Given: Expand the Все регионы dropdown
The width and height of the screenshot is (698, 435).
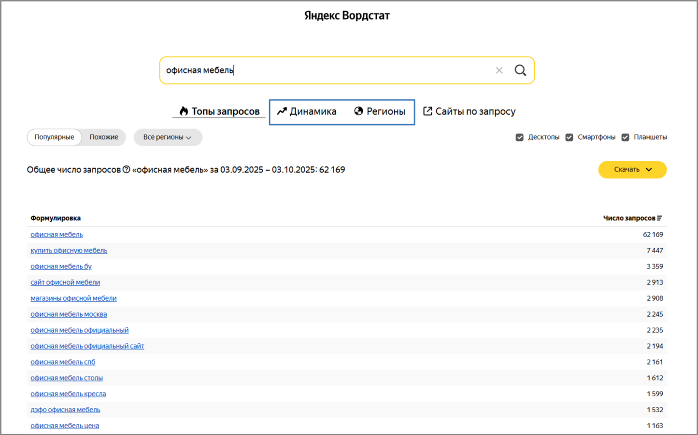Looking at the screenshot, I should point(168,137).
